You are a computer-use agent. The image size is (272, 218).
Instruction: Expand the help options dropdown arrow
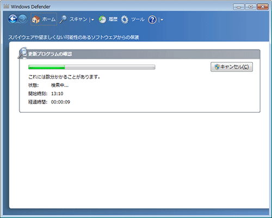(x=162, y=20)
